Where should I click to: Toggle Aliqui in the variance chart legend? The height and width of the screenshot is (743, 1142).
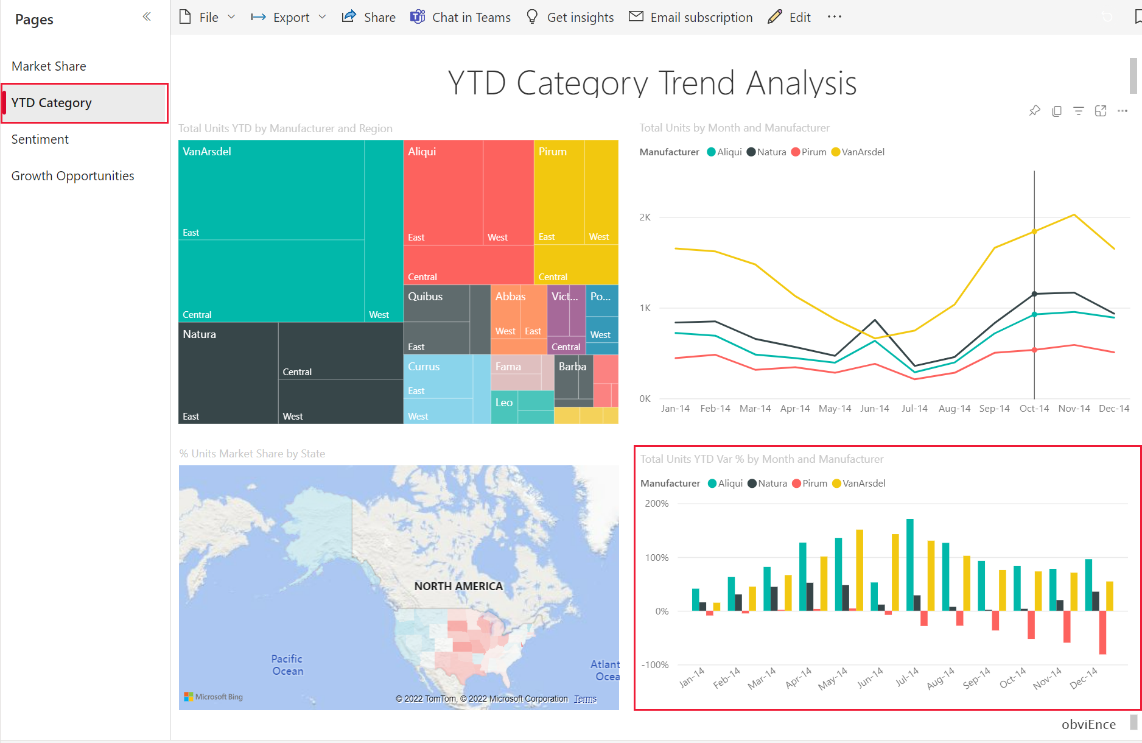pos(724,483)
